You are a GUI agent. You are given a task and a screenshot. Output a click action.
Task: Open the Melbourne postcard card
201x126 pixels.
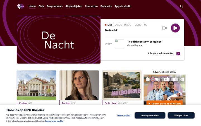[122, 85]
